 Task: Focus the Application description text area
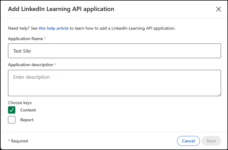(114, 83)
